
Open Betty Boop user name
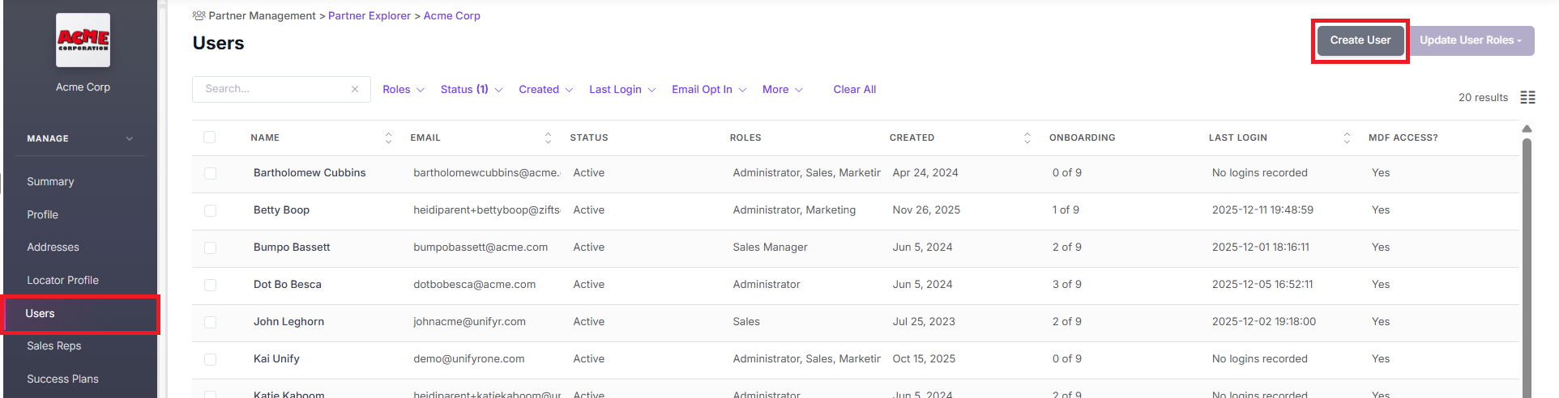pyautogui.click(x=281, y=210)
